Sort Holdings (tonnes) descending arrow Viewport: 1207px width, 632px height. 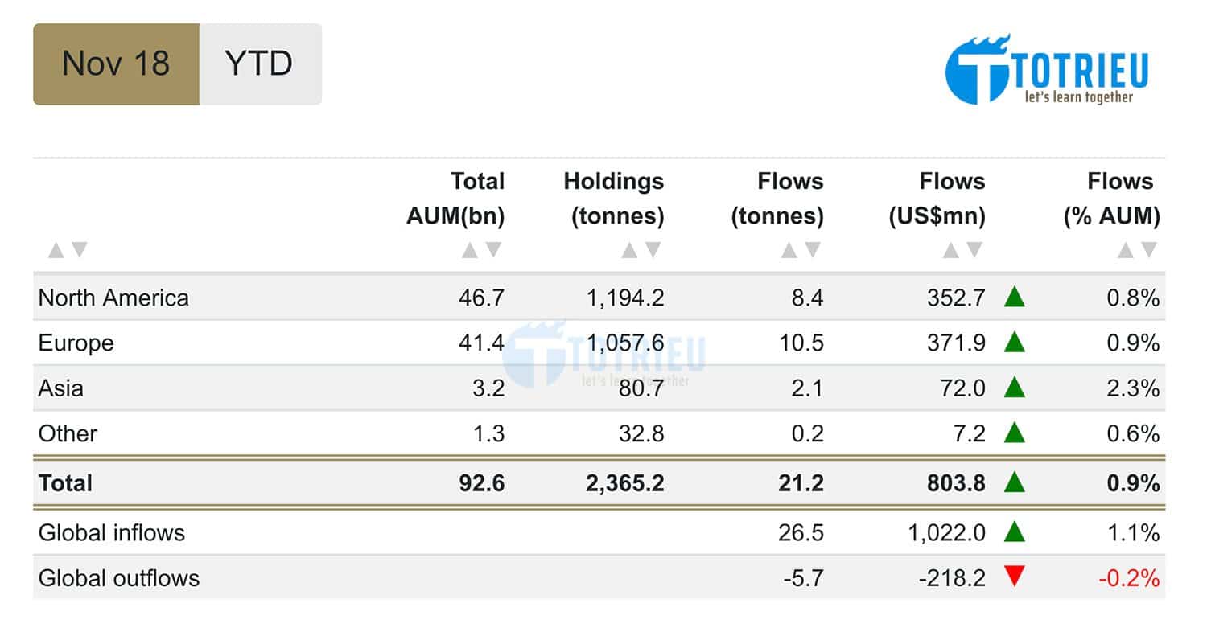tap(653, 251)
